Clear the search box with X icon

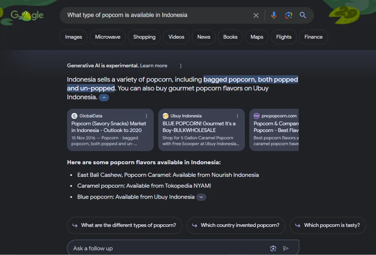[x=256, y=15]
